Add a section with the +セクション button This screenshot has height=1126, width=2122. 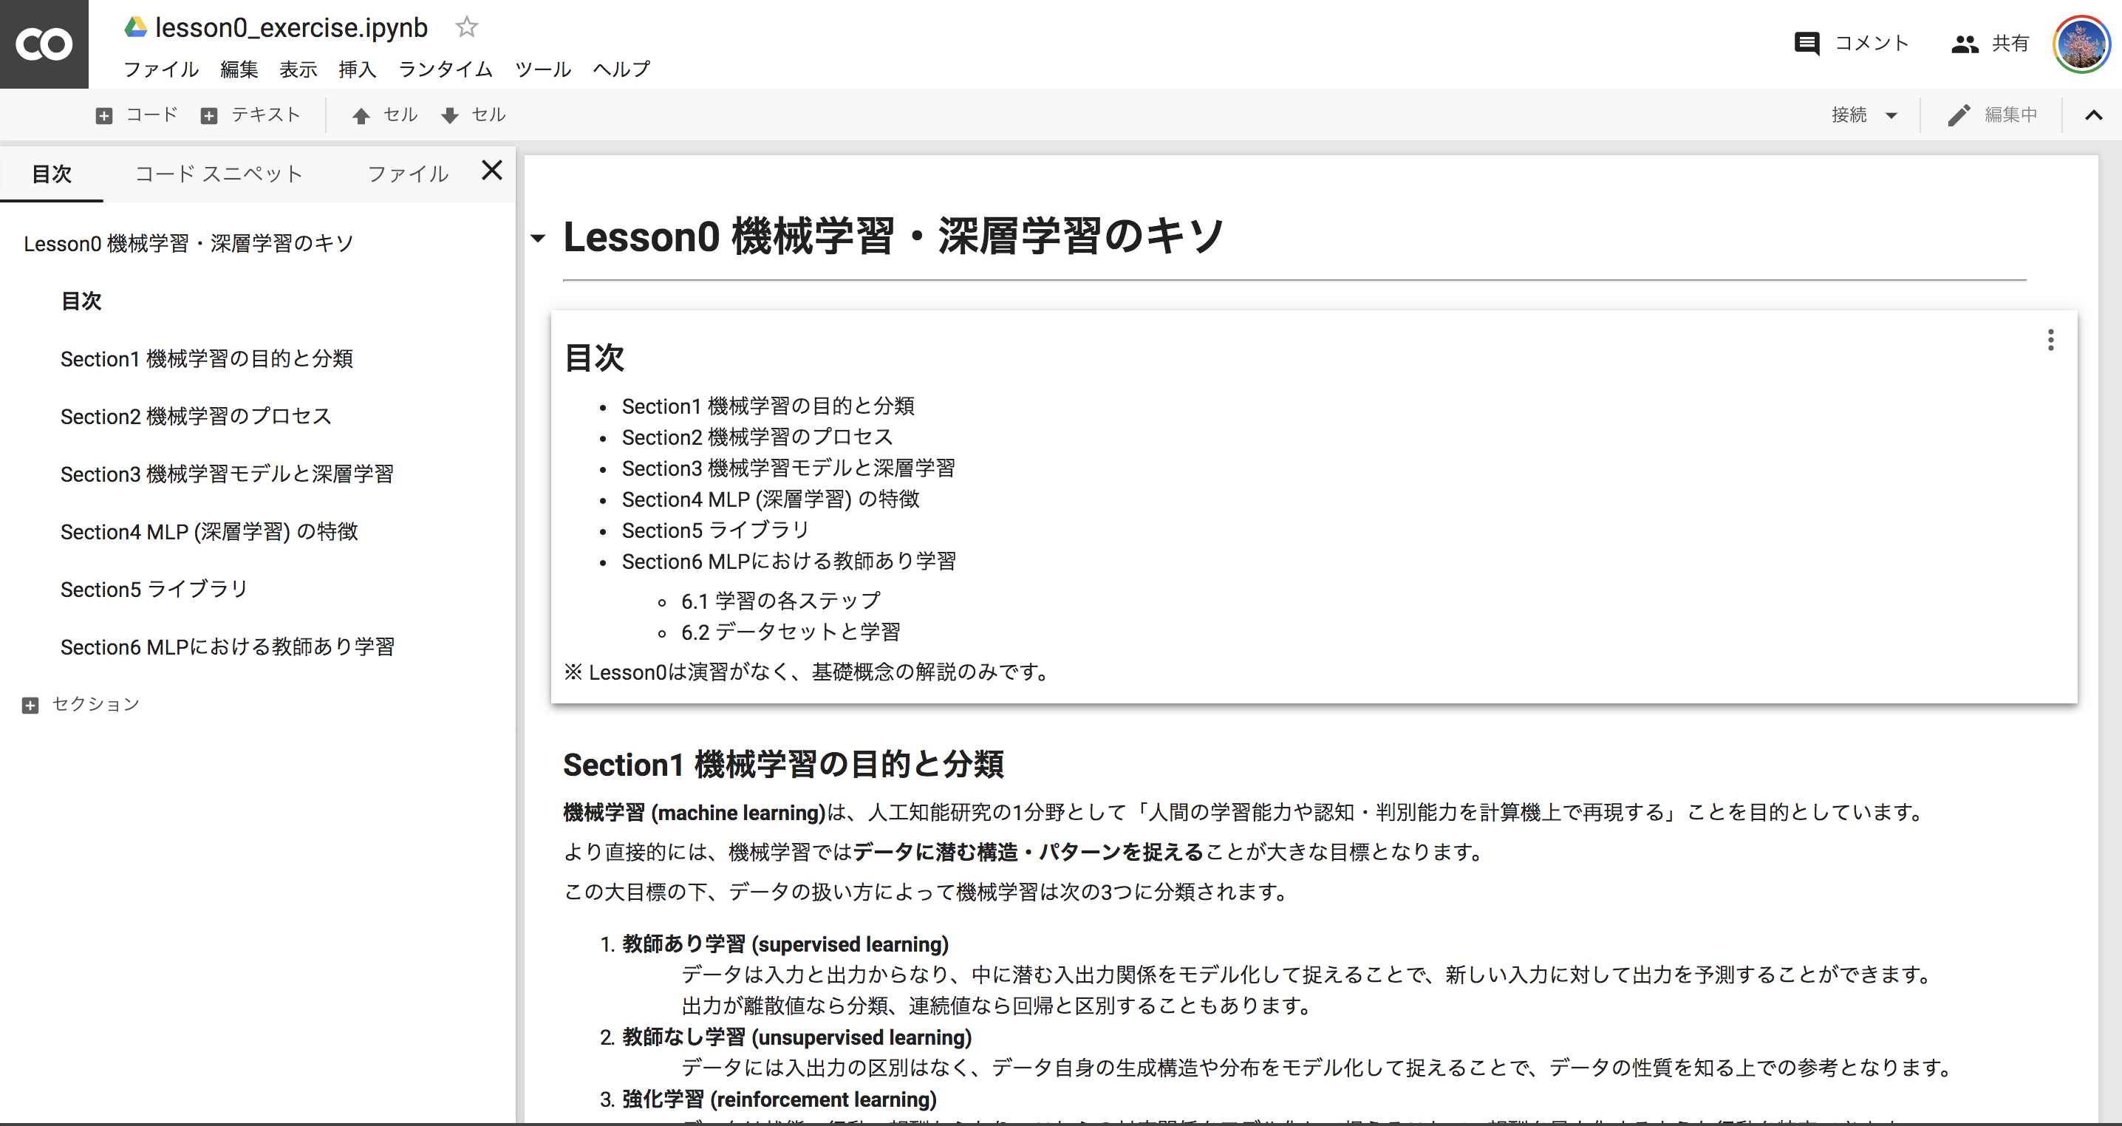(x=80, y=703)
